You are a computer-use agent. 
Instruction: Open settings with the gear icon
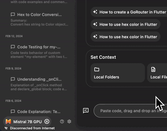(x=69, y=122)
